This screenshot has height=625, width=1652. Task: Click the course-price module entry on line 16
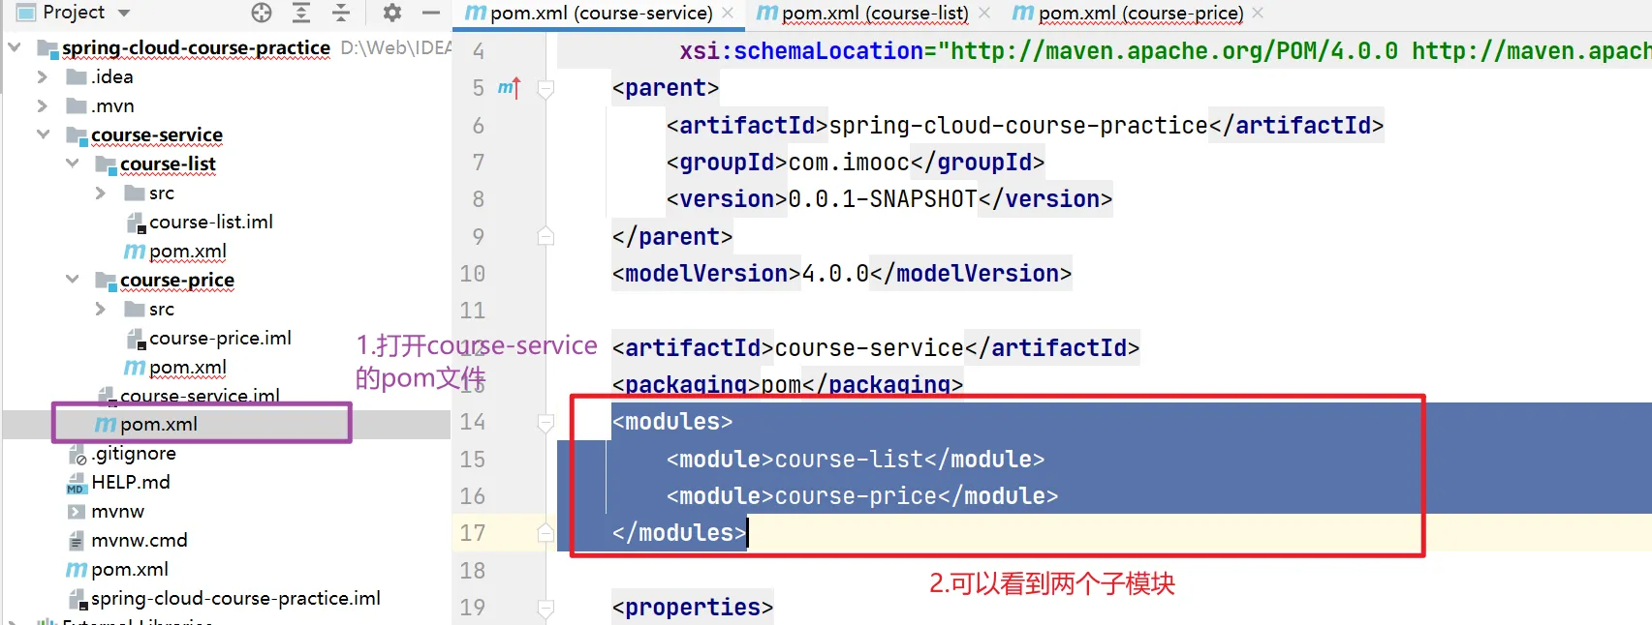click(x=862, y=495)
